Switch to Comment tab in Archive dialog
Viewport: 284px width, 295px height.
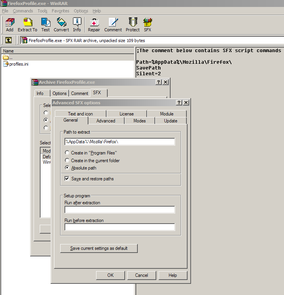[x=79, y=93]
